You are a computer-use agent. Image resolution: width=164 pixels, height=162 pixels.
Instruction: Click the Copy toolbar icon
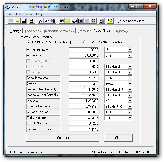point(47,21)
